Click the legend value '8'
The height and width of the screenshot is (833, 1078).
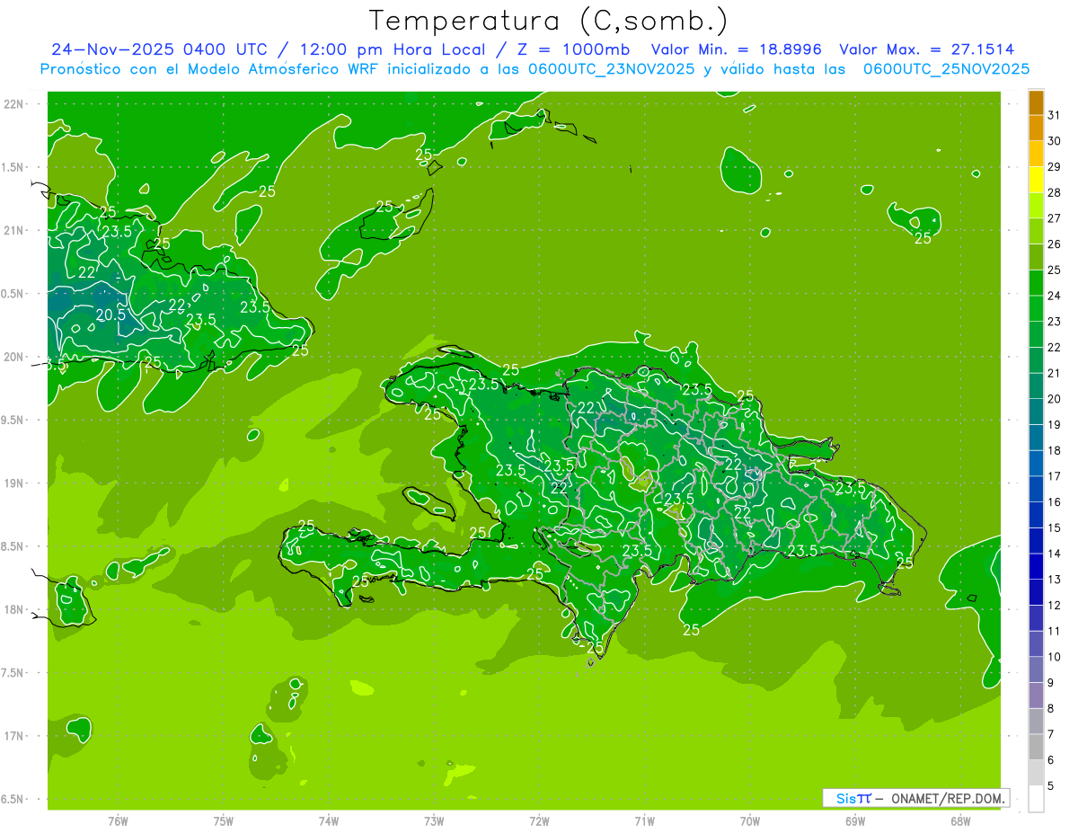coord(1050,708)
